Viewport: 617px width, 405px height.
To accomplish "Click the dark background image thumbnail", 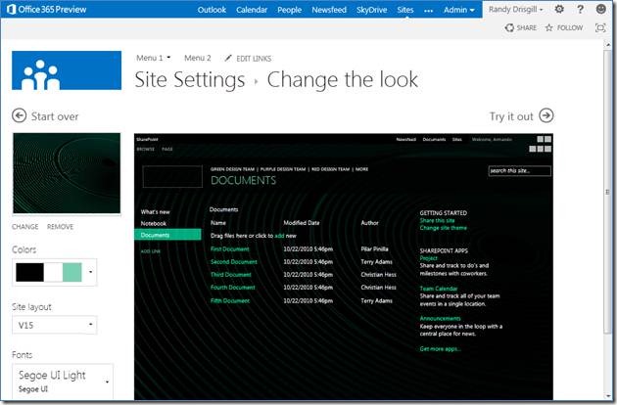I will (67, 173).
